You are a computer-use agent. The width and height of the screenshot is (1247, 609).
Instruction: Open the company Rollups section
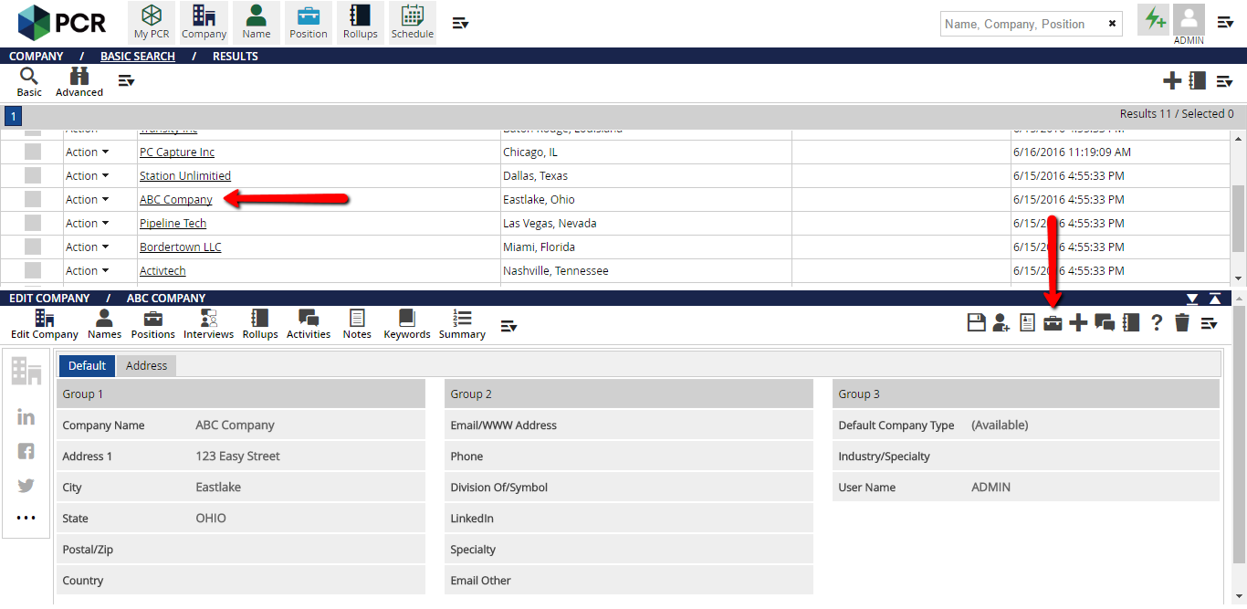[260, 323]
